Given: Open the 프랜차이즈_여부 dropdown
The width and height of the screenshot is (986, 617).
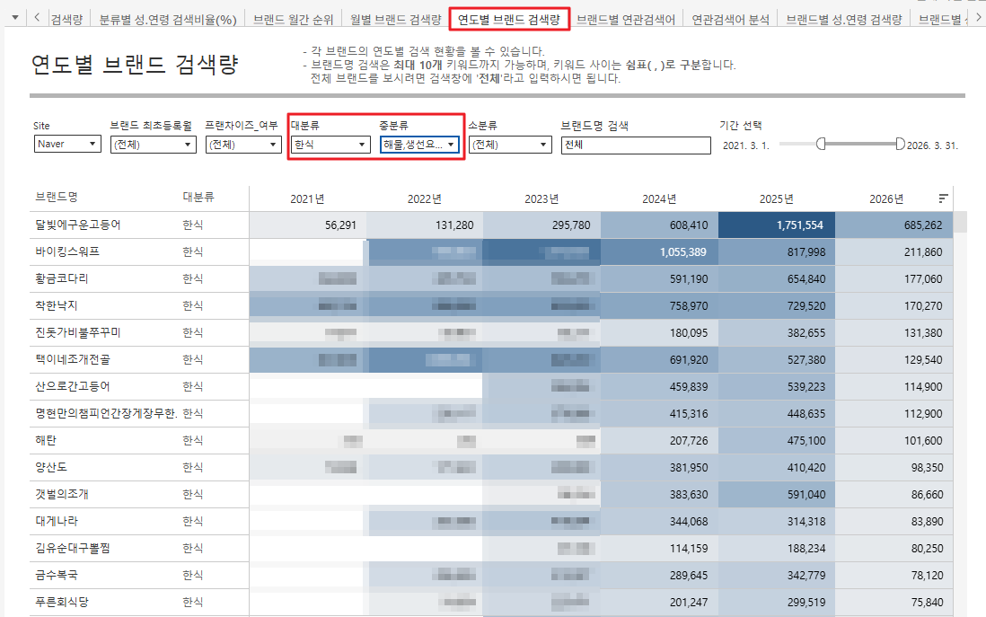Looking at the screenshot, I should pyautogui.click(x=243, y=145).
